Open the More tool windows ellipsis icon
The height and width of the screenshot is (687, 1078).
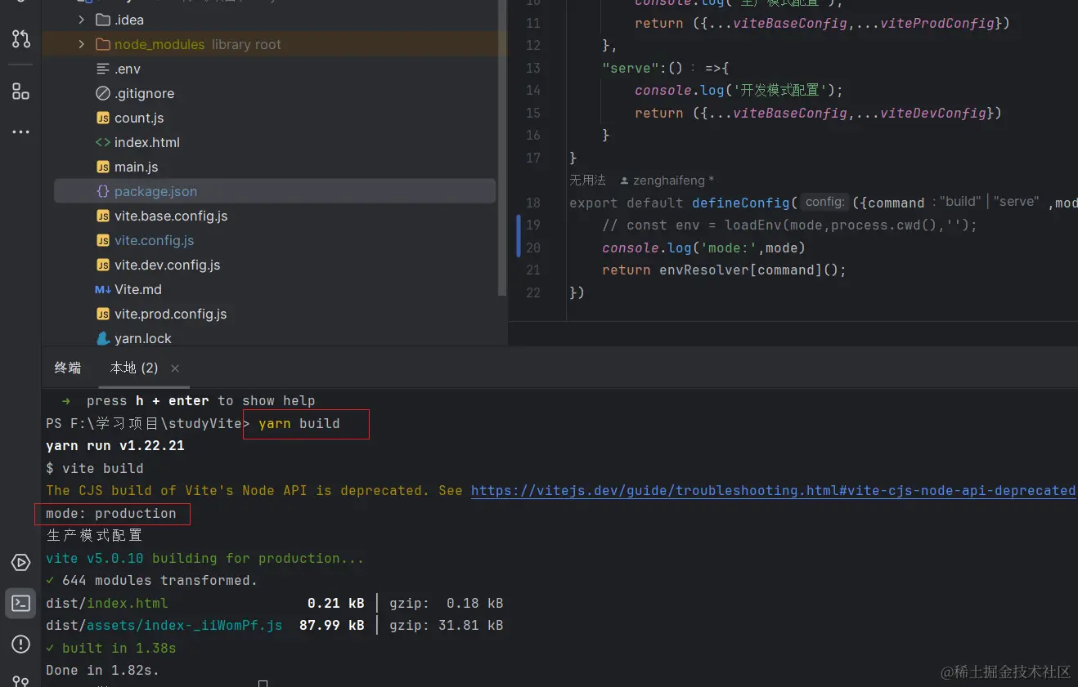[x=21, y=132]
